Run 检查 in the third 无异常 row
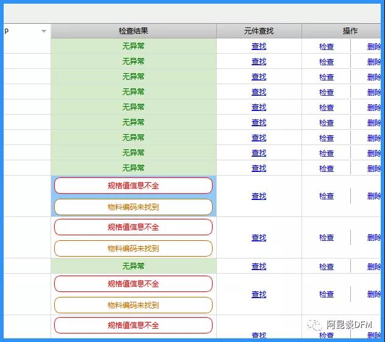Viewport: 385px width, 342px height. [327, 77]
